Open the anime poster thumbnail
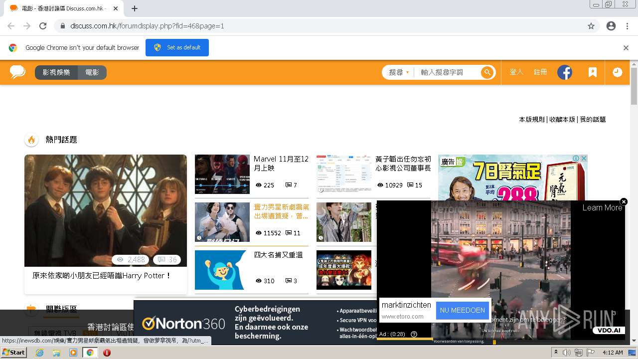Screen dimensions: 638x359 coord(344,270)
